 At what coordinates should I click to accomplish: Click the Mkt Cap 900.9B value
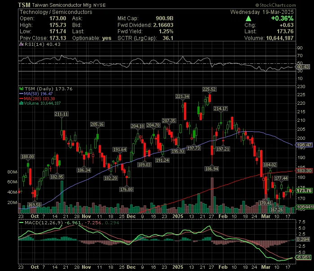pos(165,18)
